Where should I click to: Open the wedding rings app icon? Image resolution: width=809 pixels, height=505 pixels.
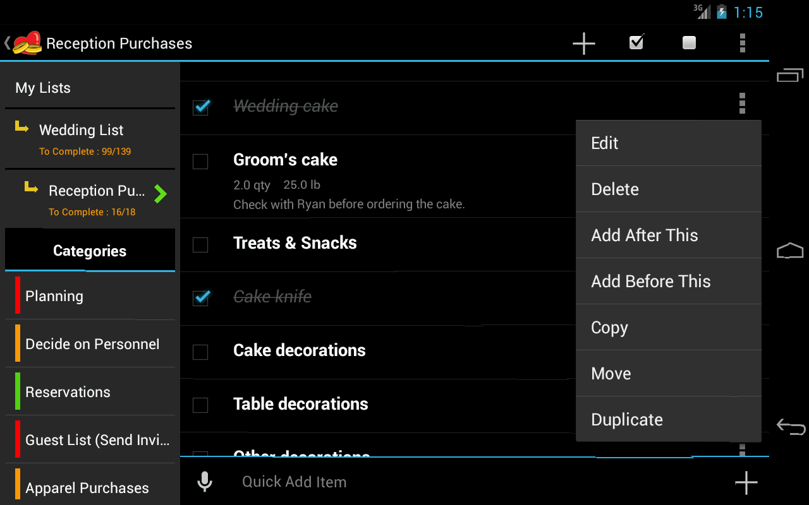(x=28, y=43)
